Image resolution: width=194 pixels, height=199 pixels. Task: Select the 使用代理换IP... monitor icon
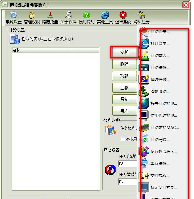144,116
